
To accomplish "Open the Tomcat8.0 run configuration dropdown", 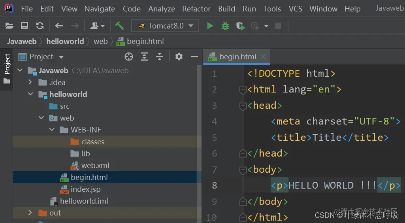I will [x=165, y=26].
